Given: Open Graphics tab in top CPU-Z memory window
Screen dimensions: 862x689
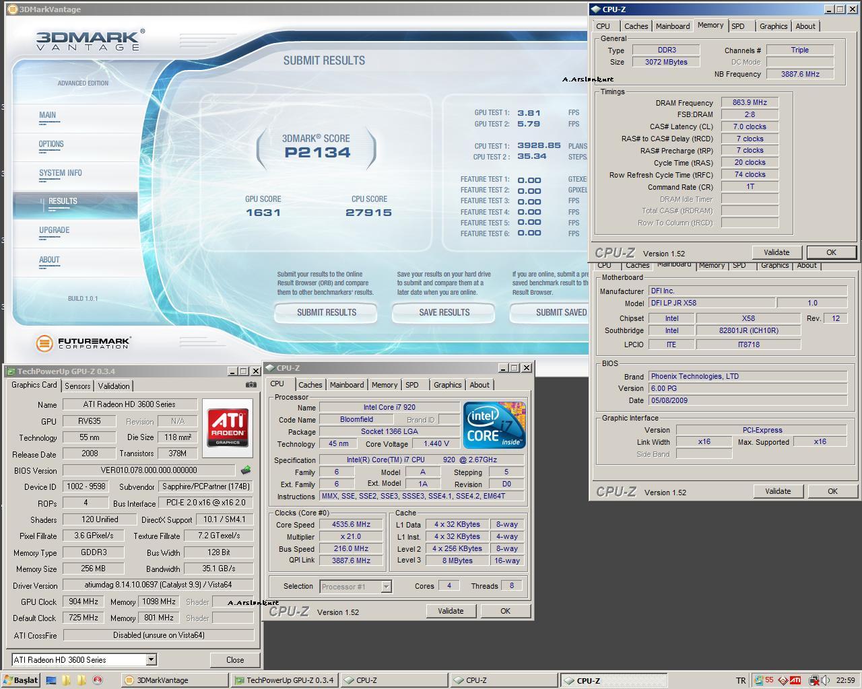Looking at the screenshot, I should click(774, 26).
